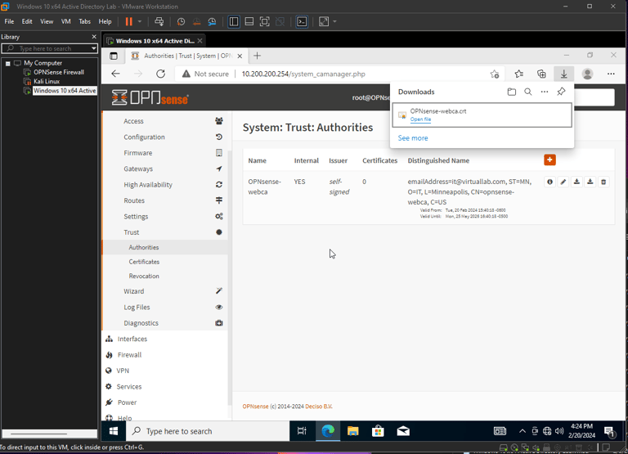Open the Edge downloads toolbar button
The height and width of the screenshot is (454, 628).
click(x=563, y=74)
